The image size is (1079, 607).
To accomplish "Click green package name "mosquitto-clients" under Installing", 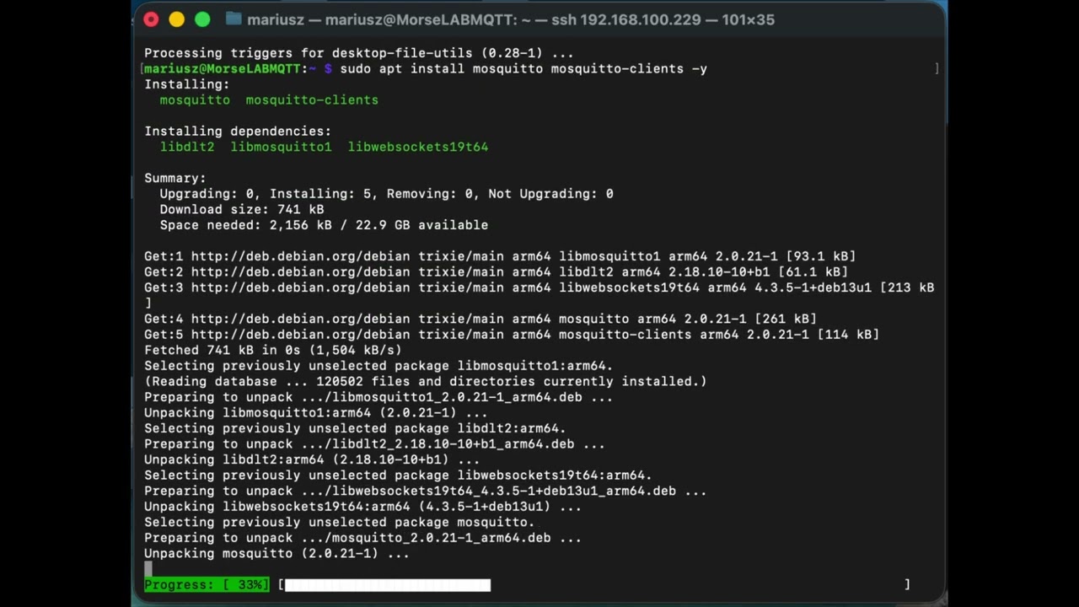I will (x=312, y=99).
